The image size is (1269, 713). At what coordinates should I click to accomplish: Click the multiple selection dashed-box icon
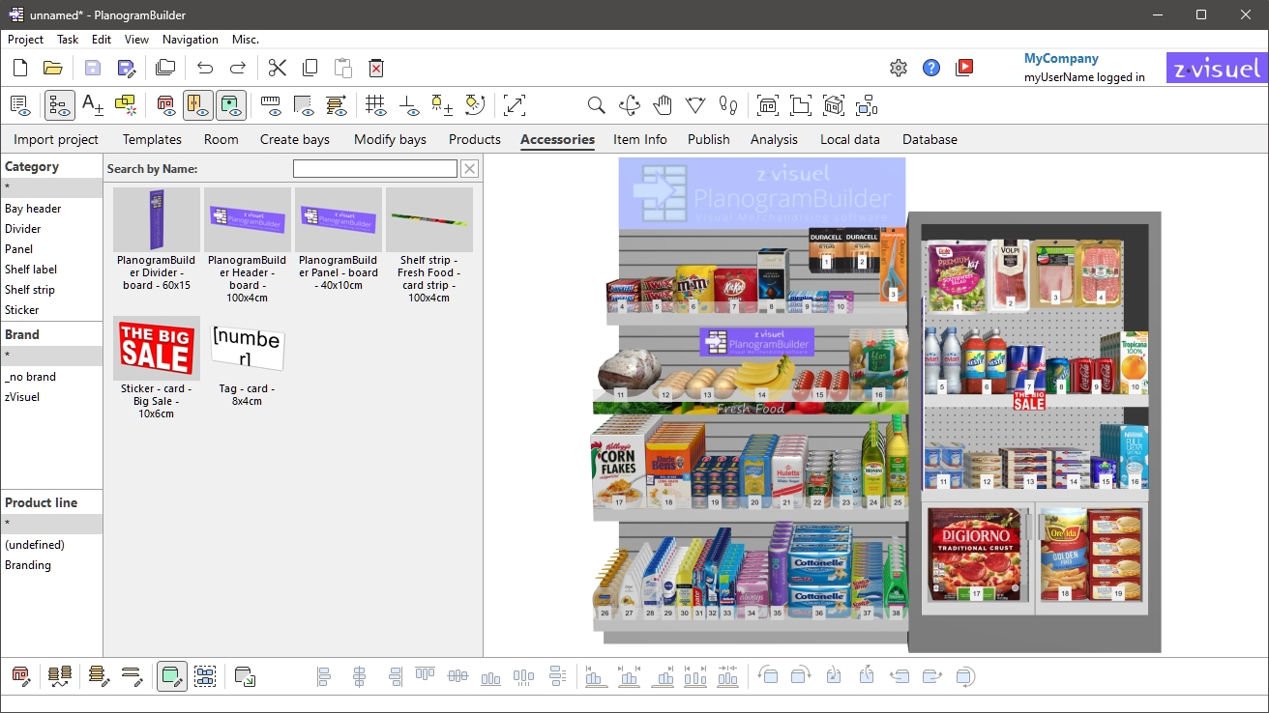205,676
